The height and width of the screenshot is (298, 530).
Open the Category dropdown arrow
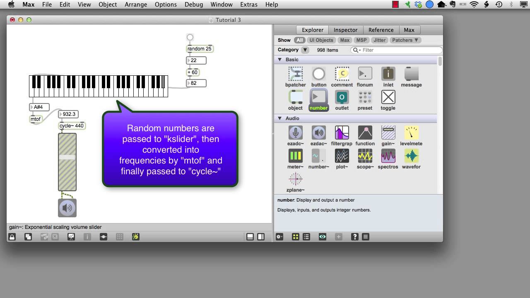pyautogui.click(x=305, y=50)
